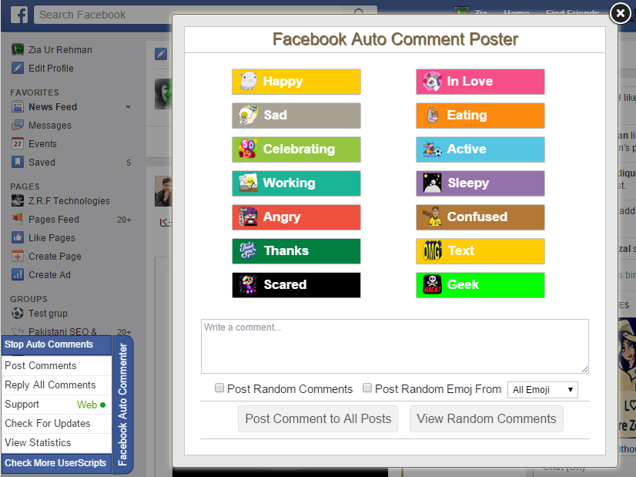
Task: Choose the dark green Thanks mood button
Action: [x=296, y=251]
